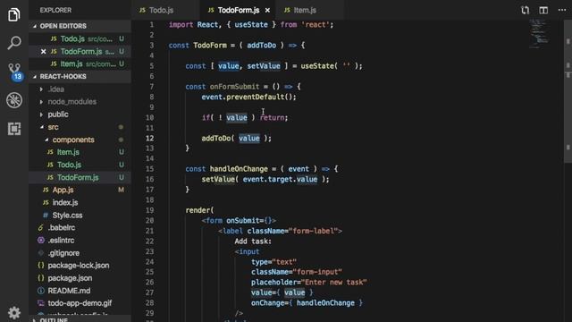This screenshot has width=572, height=322.
Task: Open todo-app-demo.gif file
Action: pyautogui.click(x=80, y=303)
